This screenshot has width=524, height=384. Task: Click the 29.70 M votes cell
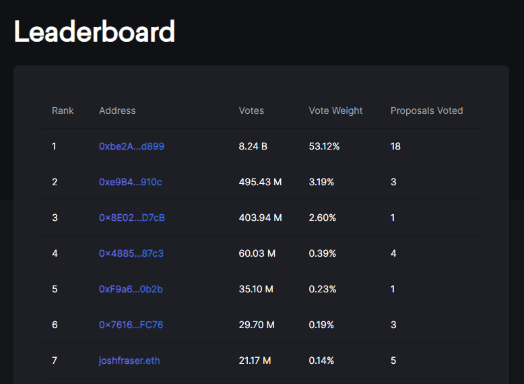(x=257, y=325)
